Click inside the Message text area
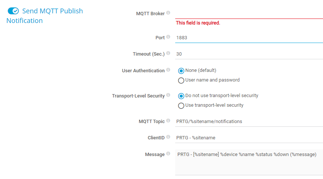 (249, 162)
